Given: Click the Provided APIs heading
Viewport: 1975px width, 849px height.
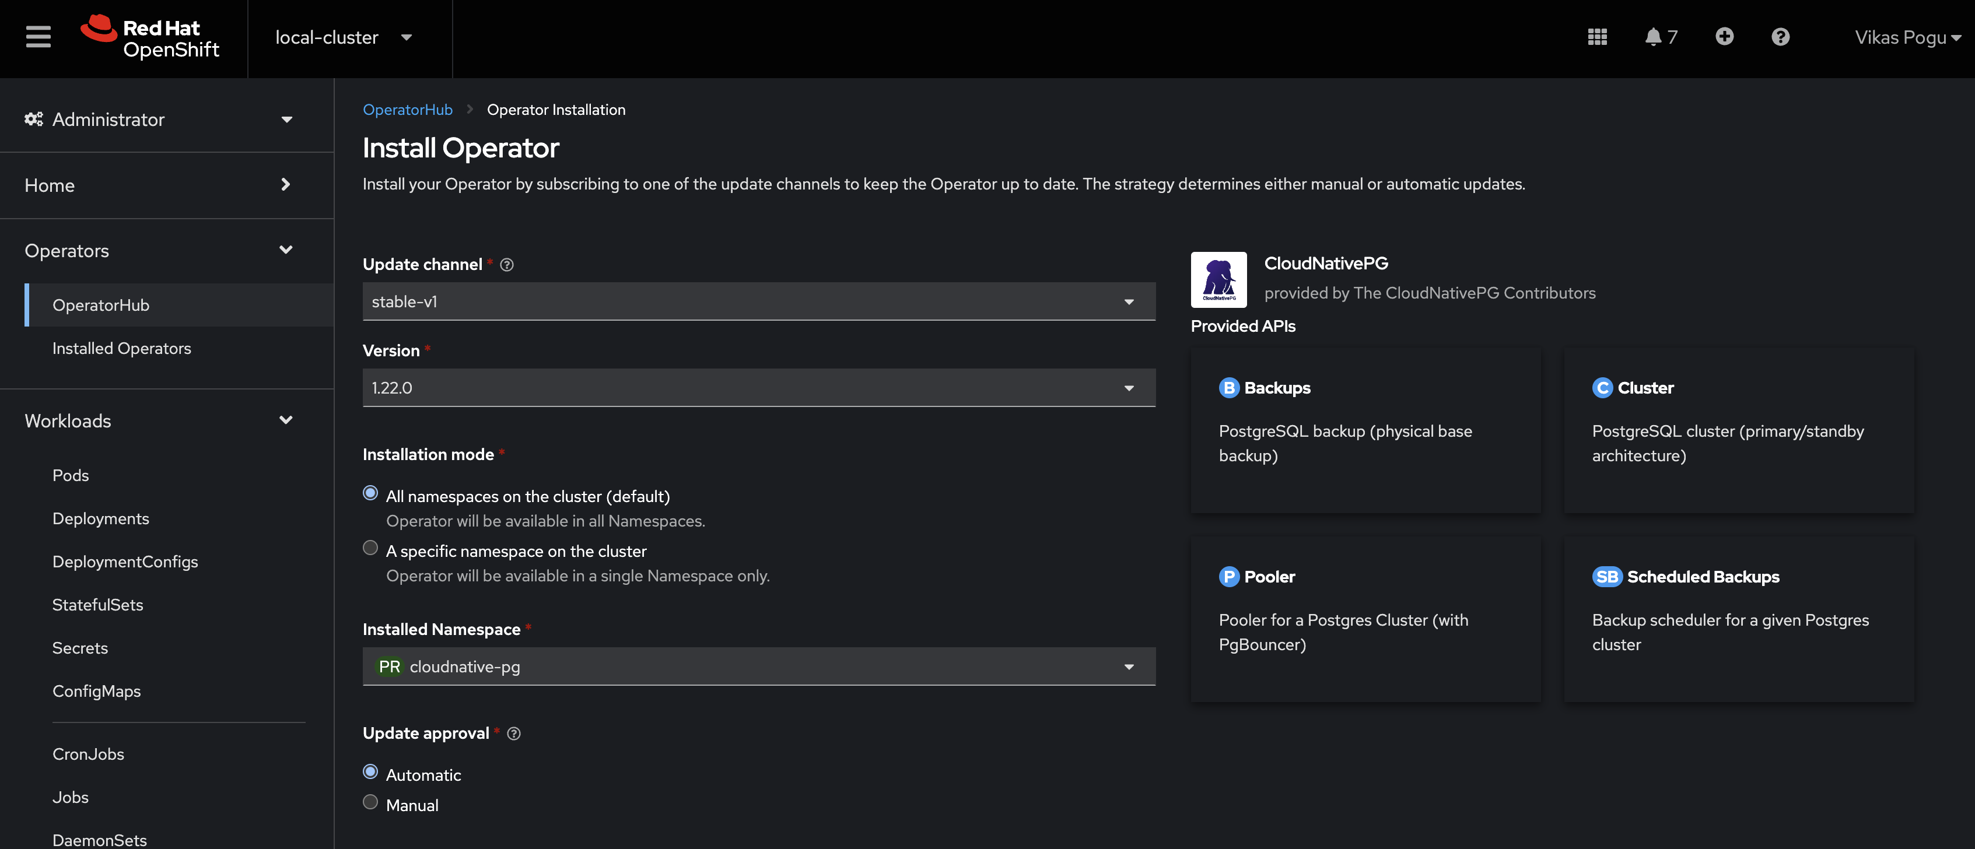Looking at the screenshot, I should coord(1243,327).
